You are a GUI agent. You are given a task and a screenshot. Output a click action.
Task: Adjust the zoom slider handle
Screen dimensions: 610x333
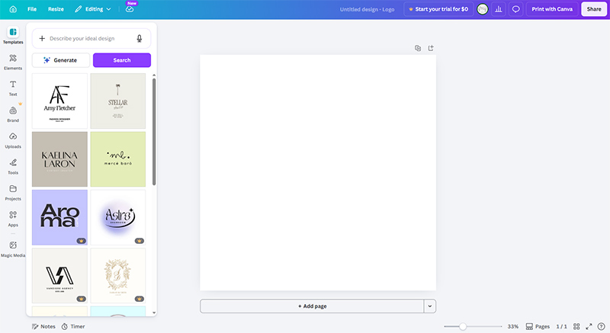tap(463, 326)
